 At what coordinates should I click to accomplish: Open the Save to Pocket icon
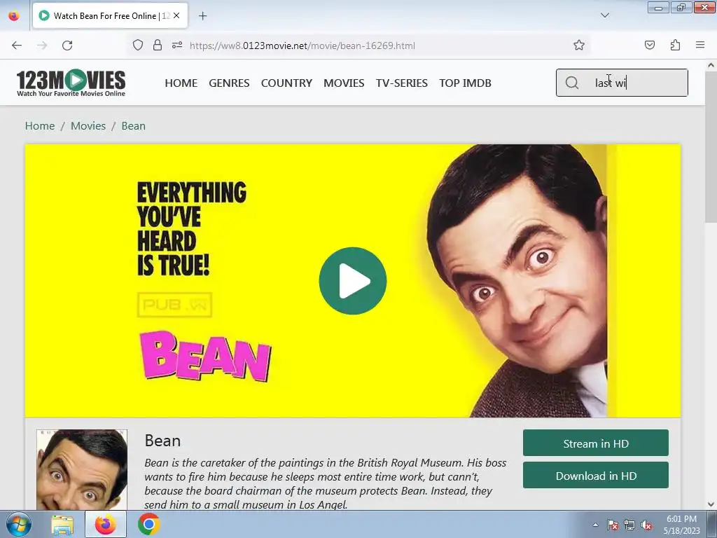(x=649, y=46)
